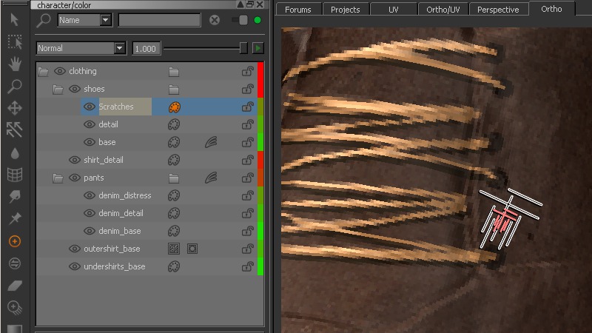Clear the layer search filter
592x333 pixels.
click(215, 20)
